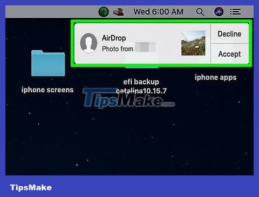
Task: Click the red ship menu bar icon
Action: 118,12
